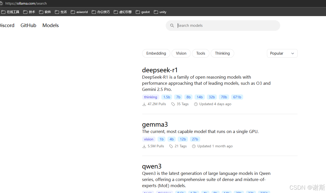The image size is (326, 193).
Task: Click the "5.5M Pulls" text
Action: pos(156,146)
